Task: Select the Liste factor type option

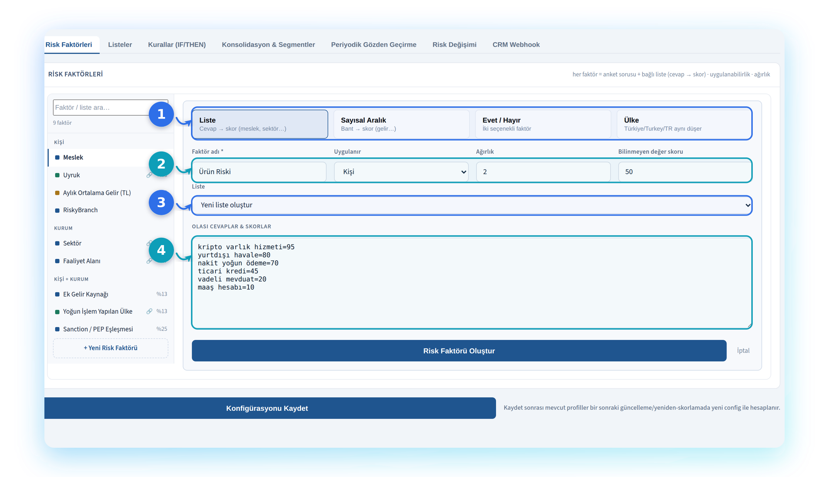Action: pyautogui.click(x=260, y=124)
